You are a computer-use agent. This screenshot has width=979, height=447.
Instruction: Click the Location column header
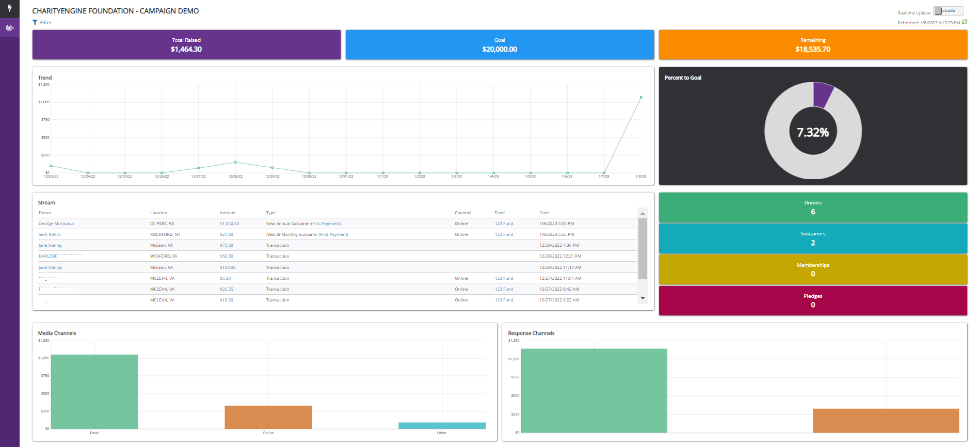[158, 213]
